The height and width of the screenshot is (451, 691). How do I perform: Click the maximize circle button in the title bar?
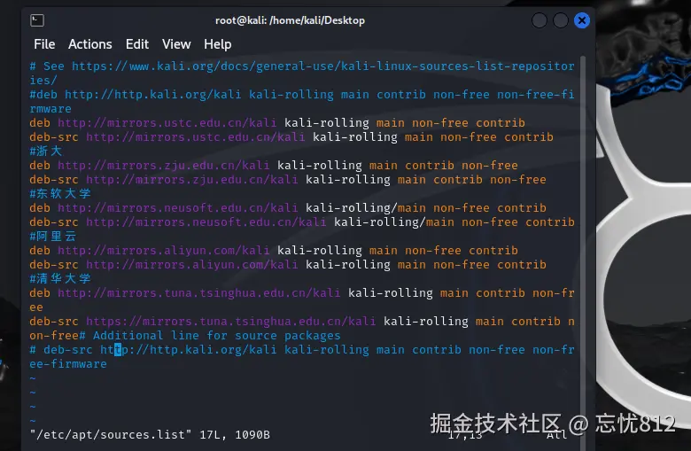pyautogui.click(x=561, y=20)
